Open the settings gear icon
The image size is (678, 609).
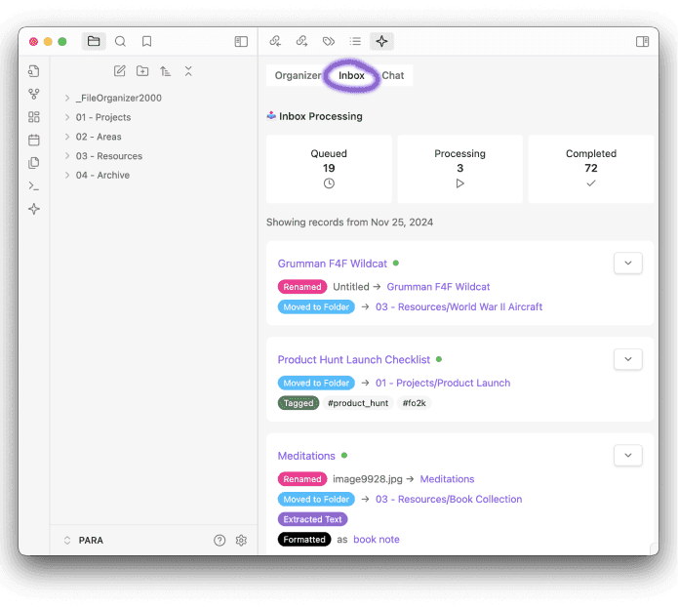point(241,541)
